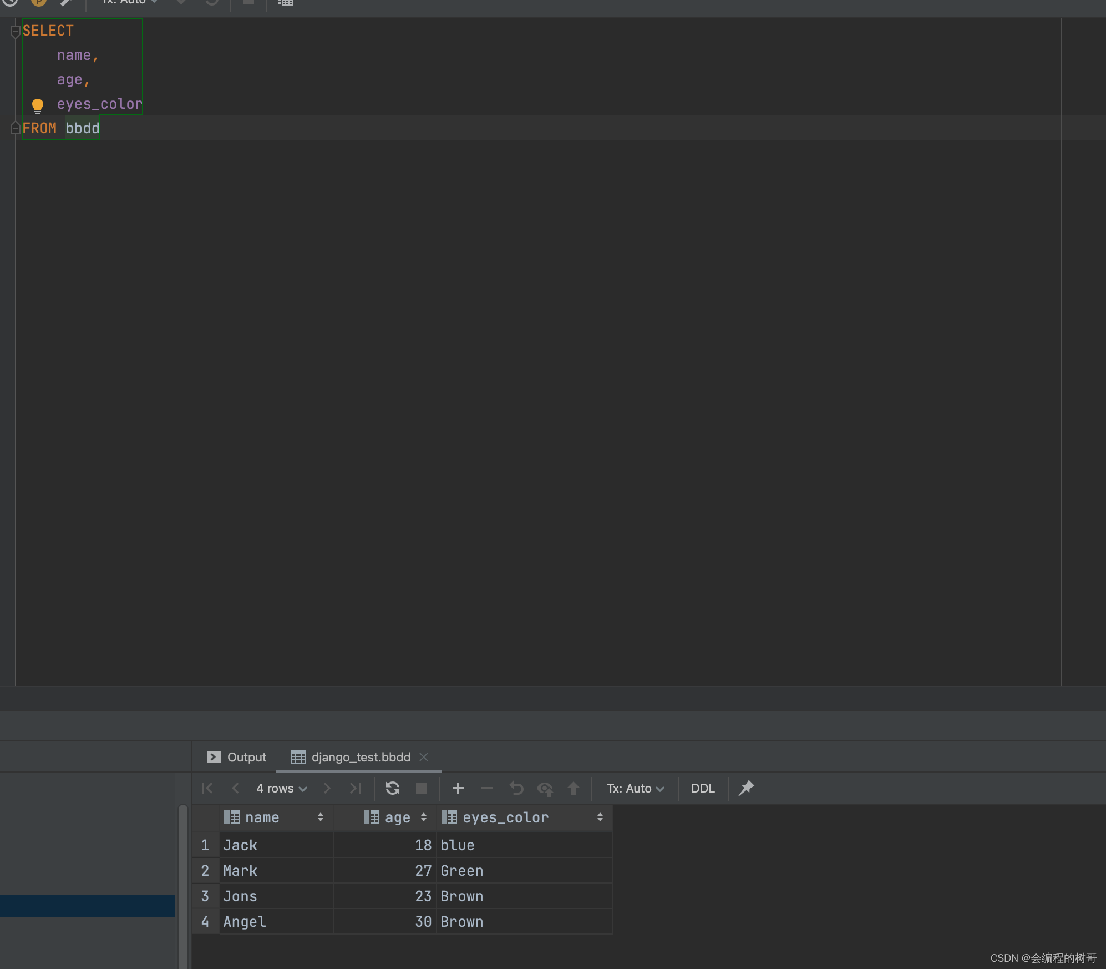The width and height of the screenshot is (1106, 969).
Task: Click the cell containing Angel
Action: [x=276, y=922]
